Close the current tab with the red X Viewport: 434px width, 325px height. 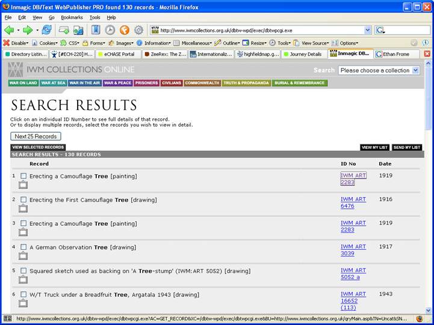(x=427, y=54)
